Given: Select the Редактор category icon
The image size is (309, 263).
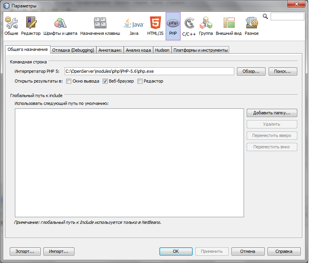Looking at the screenshot, I should point(31,26).
